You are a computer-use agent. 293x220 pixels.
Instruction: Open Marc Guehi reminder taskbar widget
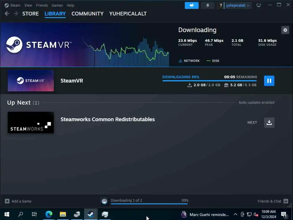[x=205, y=214]
